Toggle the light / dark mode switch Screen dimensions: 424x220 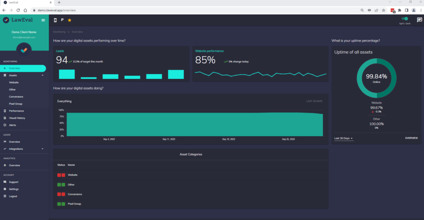coord(405,19)
